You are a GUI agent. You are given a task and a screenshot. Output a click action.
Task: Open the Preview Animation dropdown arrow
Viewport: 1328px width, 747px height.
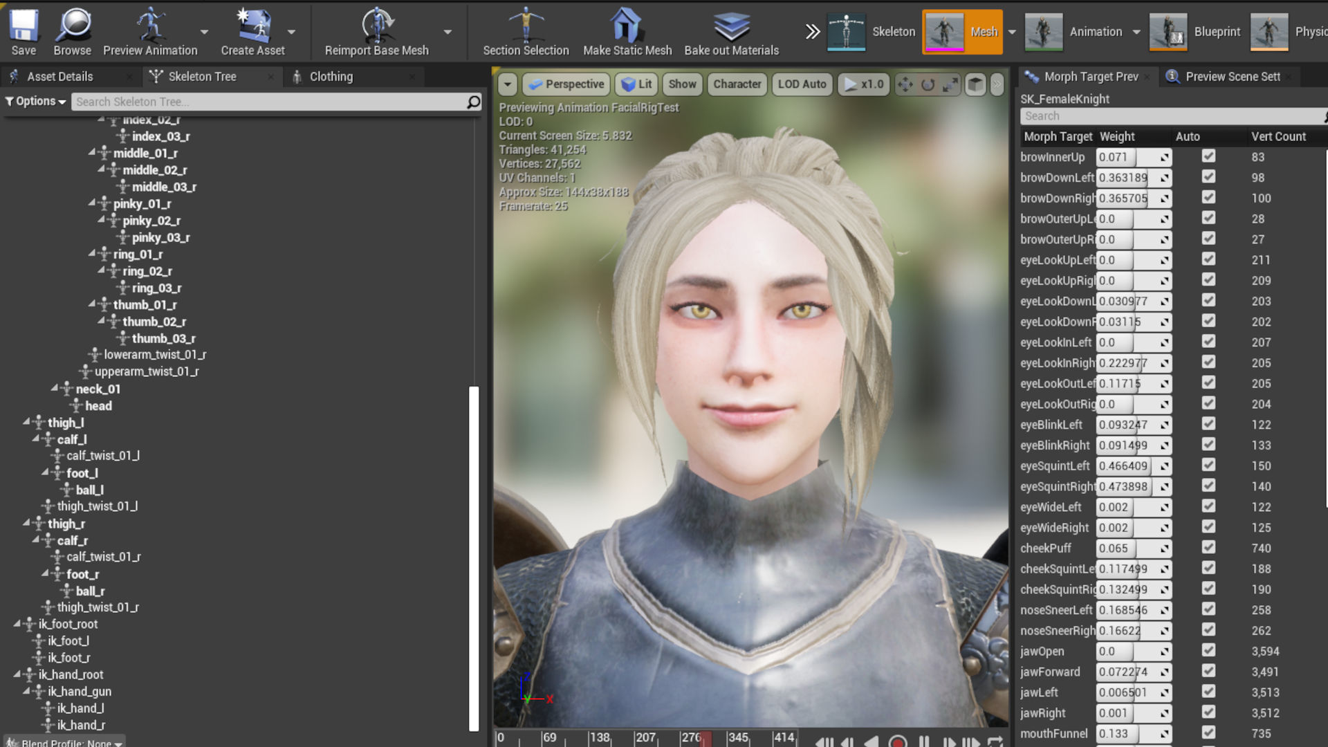click(204, 32)
